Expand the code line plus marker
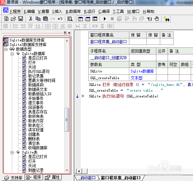The height and width of the screenshot is (181, 193). coord(83,96)
